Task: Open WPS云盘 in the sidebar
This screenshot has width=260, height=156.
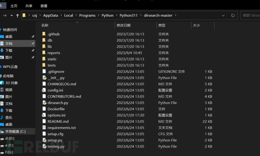Action: click(x=10, y=67)
